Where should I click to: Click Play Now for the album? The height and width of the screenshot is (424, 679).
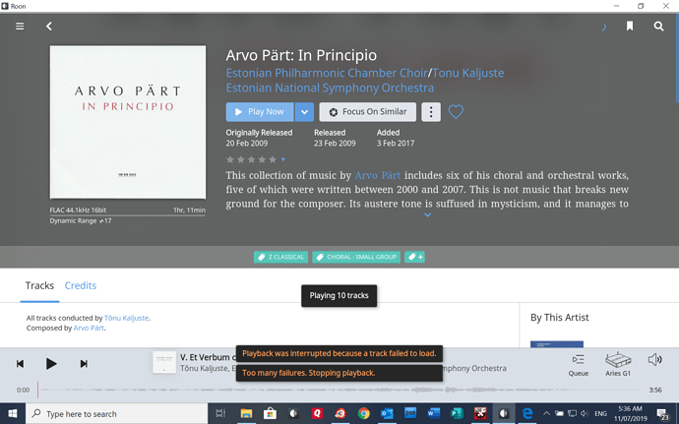click(x=260, y=112)
